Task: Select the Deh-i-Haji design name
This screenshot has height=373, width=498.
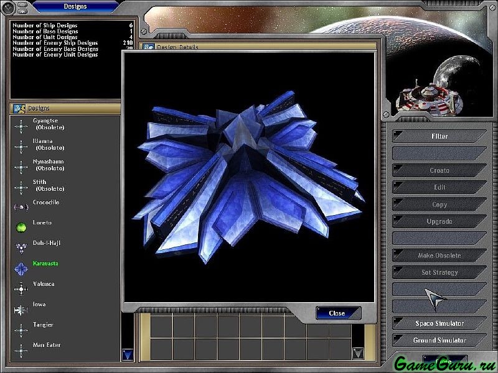Action: (x=47, y=243)
